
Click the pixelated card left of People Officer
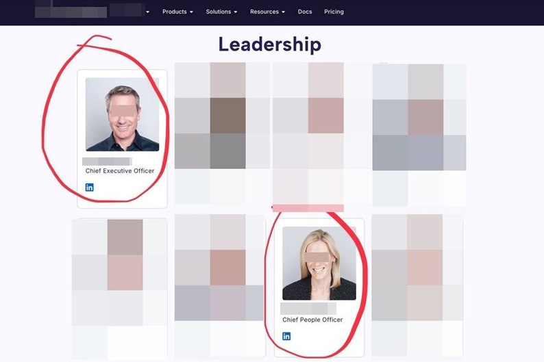219,285
